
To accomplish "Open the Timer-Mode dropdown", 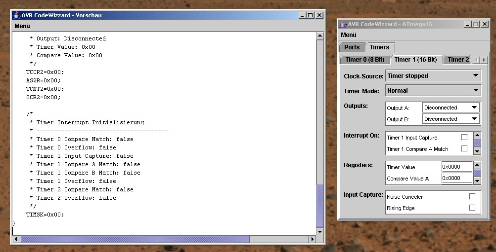I will coord(433,91).
